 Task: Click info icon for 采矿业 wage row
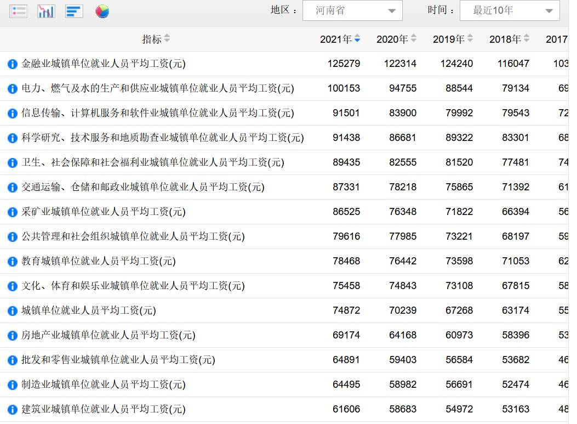(x=13, y=212)
